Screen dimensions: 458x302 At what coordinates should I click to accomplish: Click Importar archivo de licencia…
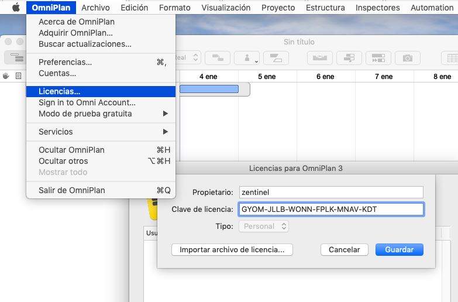(232, 249)
